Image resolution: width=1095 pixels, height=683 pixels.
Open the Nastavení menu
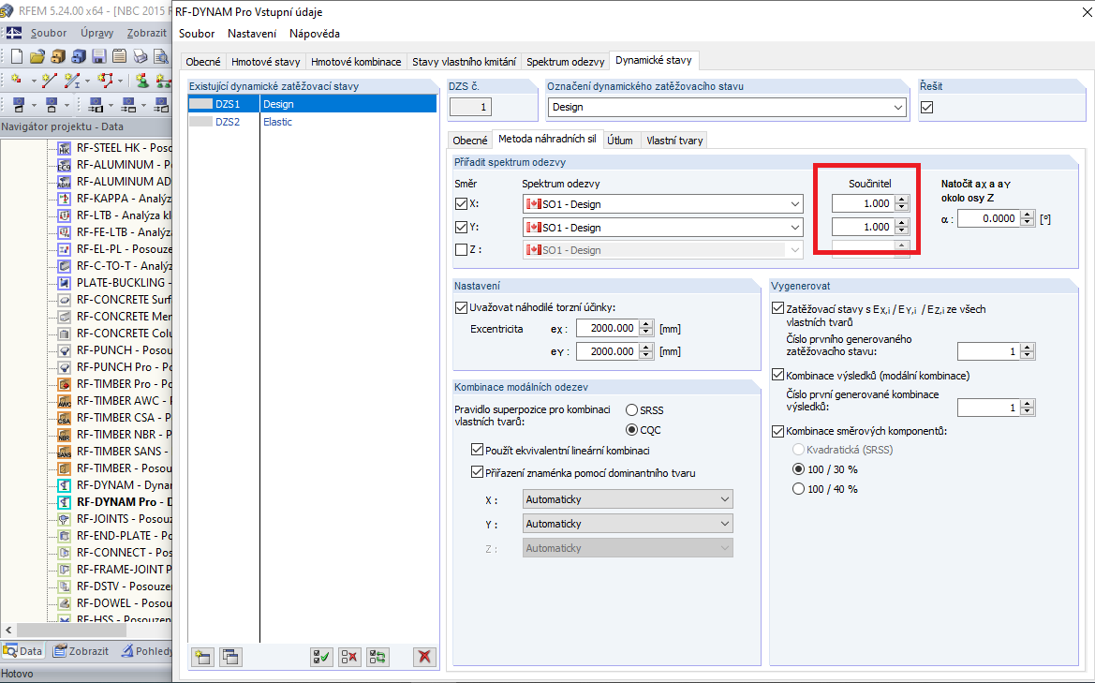click(x=251, y=34)
